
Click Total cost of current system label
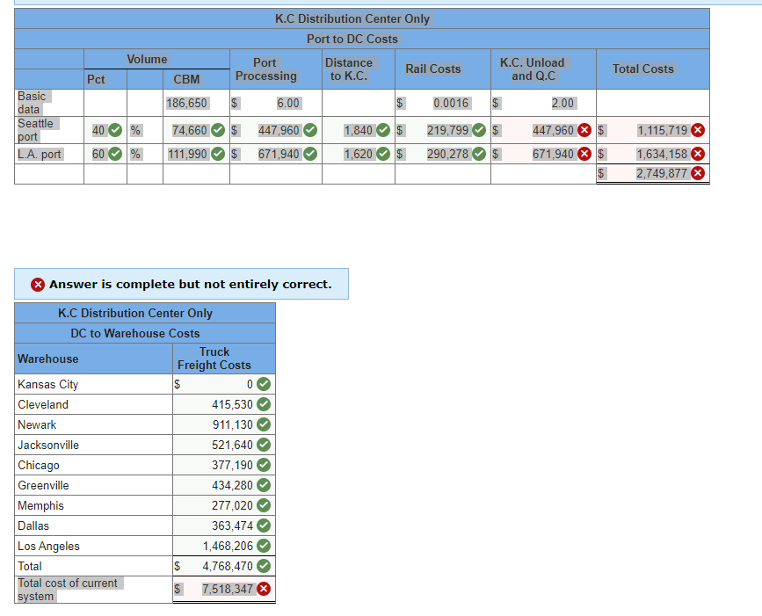(x=68, y=590)
